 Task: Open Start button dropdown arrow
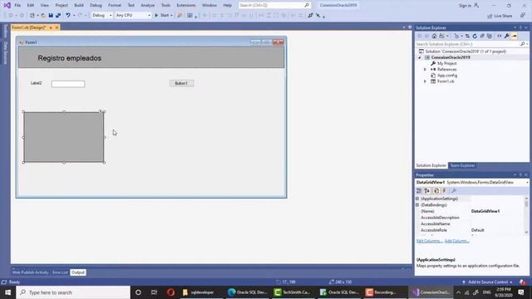pyautogui.click(x=171, y=16)
